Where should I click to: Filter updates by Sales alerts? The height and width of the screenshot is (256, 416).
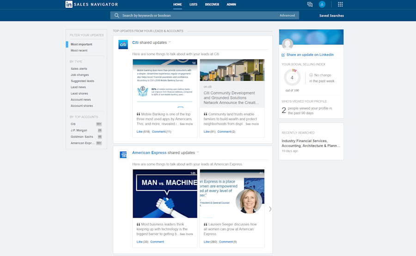79,69
